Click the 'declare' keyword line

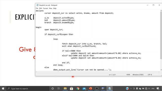[39, 11]
